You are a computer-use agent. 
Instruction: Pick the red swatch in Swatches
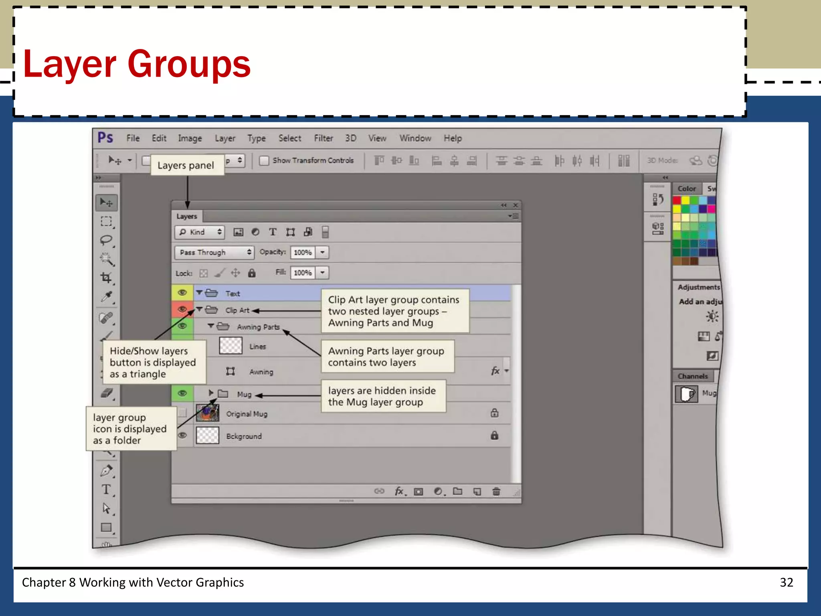677,200
